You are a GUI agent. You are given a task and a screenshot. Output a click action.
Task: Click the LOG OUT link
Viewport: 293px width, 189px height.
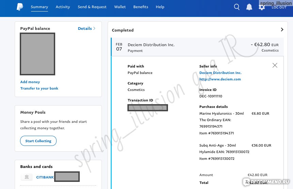coord(279,7)
